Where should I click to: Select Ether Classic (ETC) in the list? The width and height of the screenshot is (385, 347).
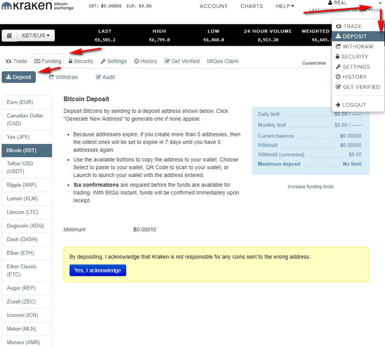(27, 271)
